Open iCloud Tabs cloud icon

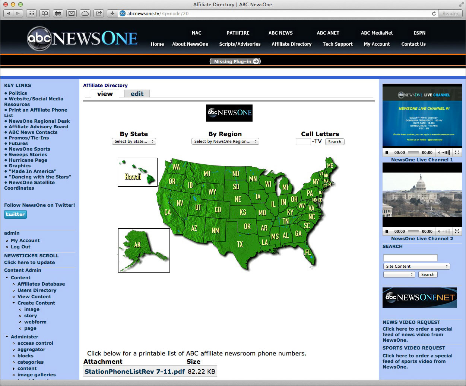[x=85, y=13]
